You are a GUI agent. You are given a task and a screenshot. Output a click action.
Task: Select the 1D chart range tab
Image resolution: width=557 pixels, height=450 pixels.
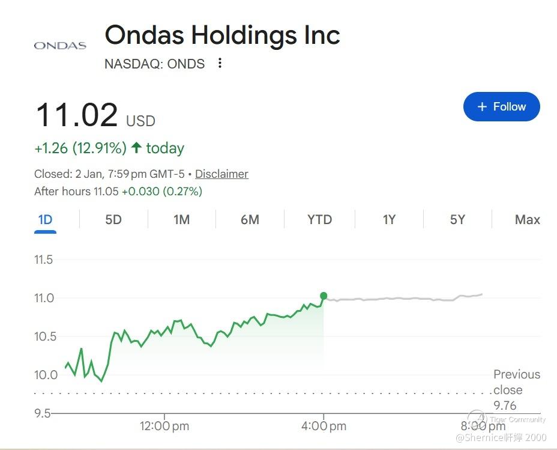(45, 220)
